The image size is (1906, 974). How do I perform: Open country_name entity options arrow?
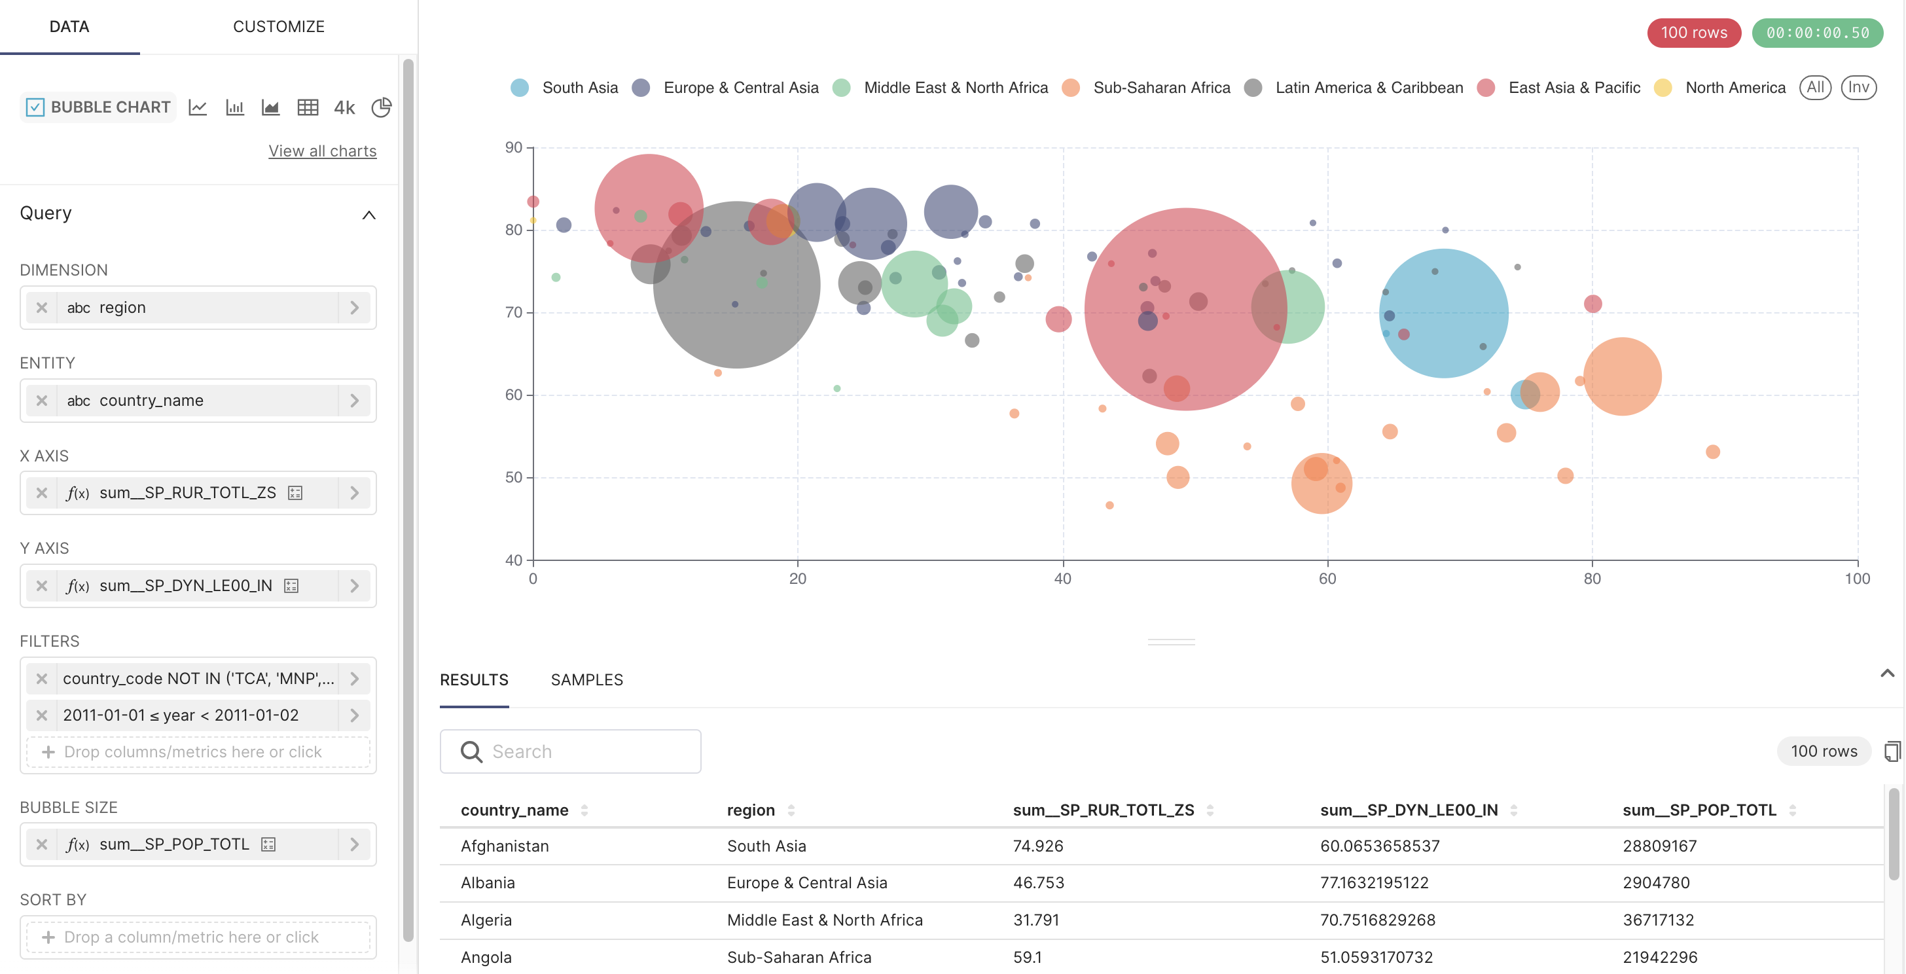[x=354, y=401]
